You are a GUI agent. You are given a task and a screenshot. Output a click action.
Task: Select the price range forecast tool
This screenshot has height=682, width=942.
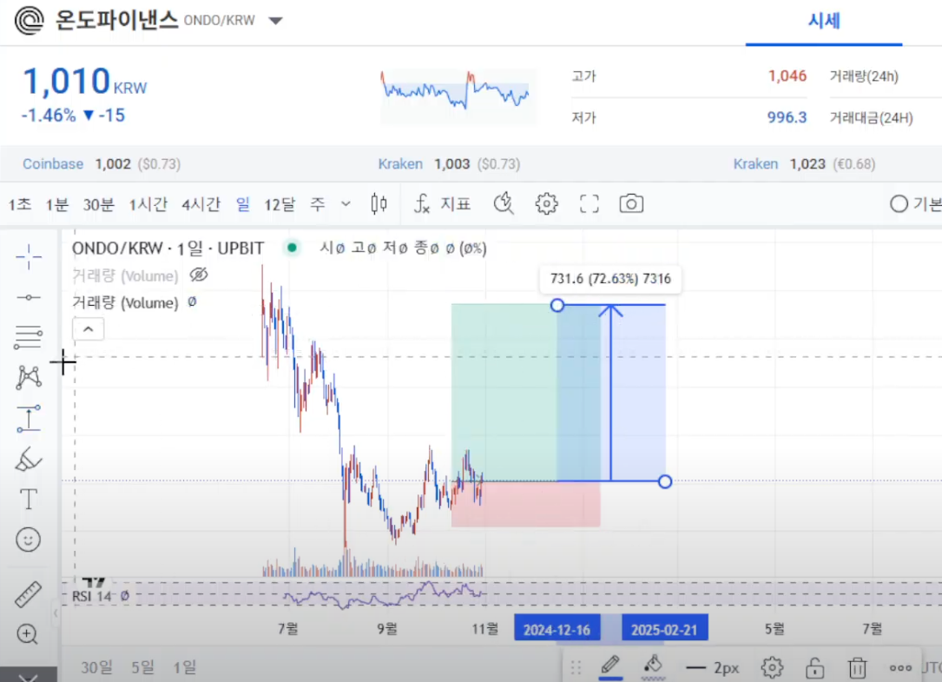point(29,419)
